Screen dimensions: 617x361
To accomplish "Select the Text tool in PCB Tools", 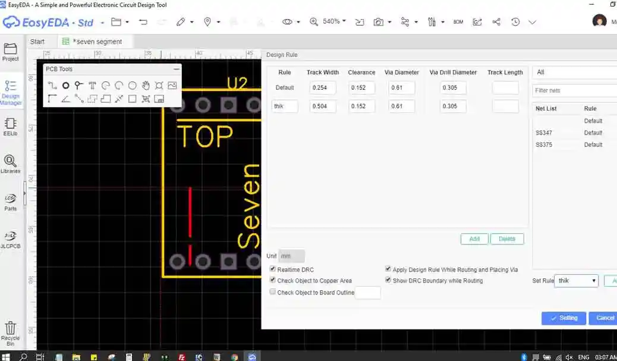I will coord(92,85).
